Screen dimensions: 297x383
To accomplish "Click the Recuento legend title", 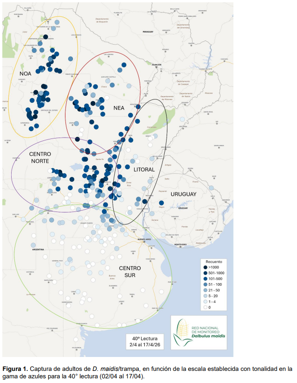I will click(x=213, y=261).
